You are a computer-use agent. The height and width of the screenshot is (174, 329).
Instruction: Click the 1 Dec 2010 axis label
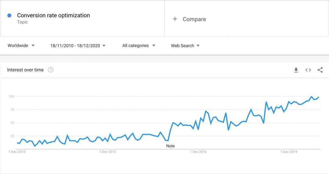click(x=17, y=152)
